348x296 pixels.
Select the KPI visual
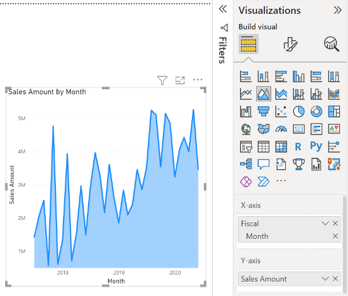point(334,129)
